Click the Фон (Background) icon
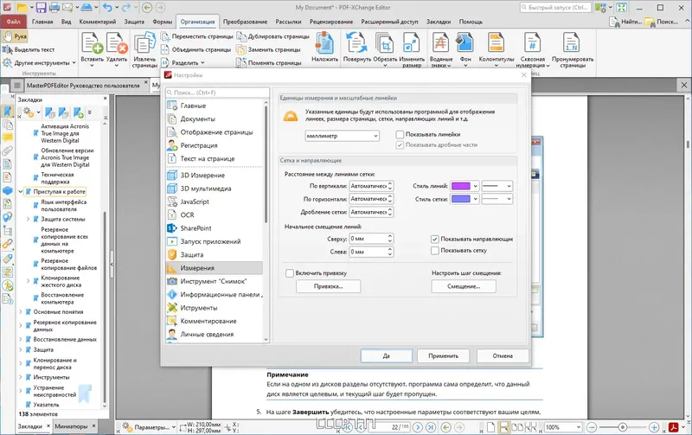The height and width of the screenshot is (435, 692). pyautogui.click(x=465, y=43)
